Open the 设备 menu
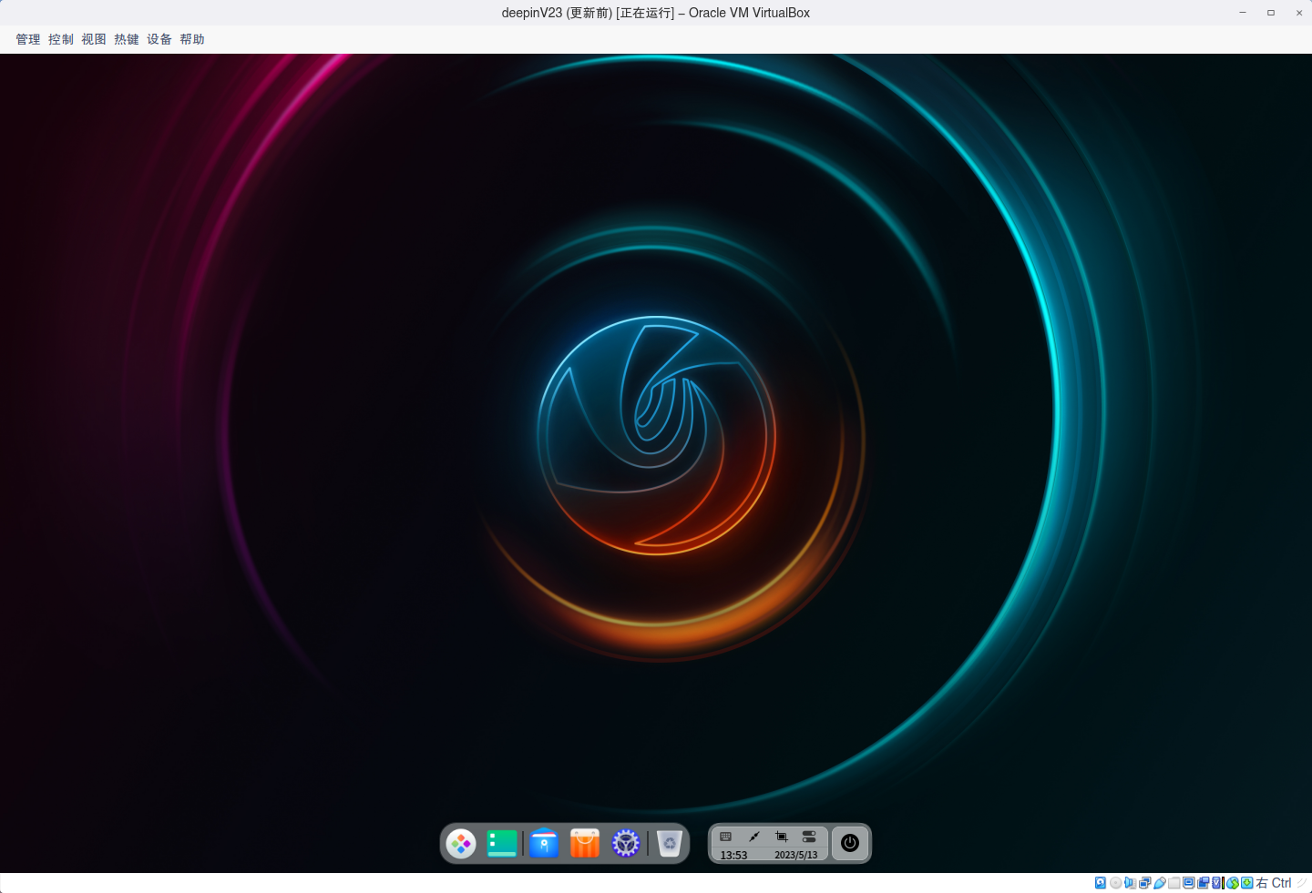This screenshot has height=893, width=1312. 159,39
